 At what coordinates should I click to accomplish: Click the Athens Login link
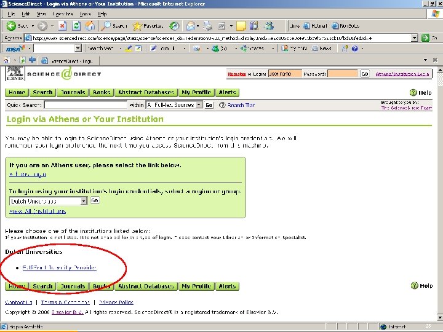click(28, 174)
